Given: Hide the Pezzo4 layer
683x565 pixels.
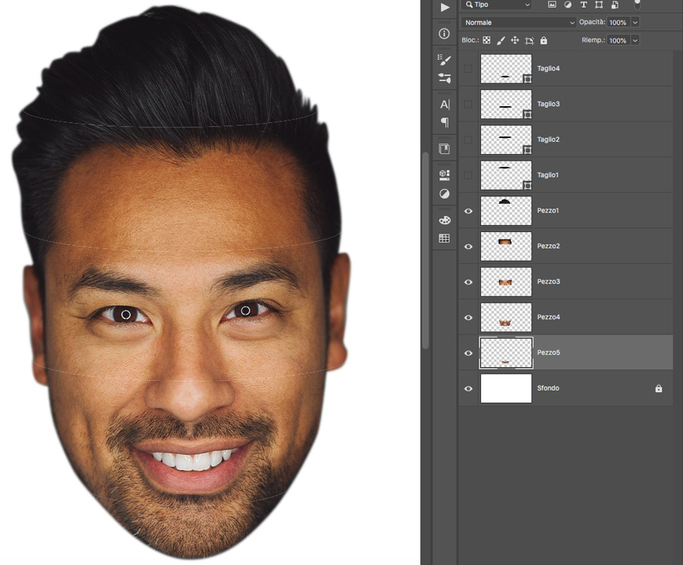Looking at the screenshot, I should 468,317.
